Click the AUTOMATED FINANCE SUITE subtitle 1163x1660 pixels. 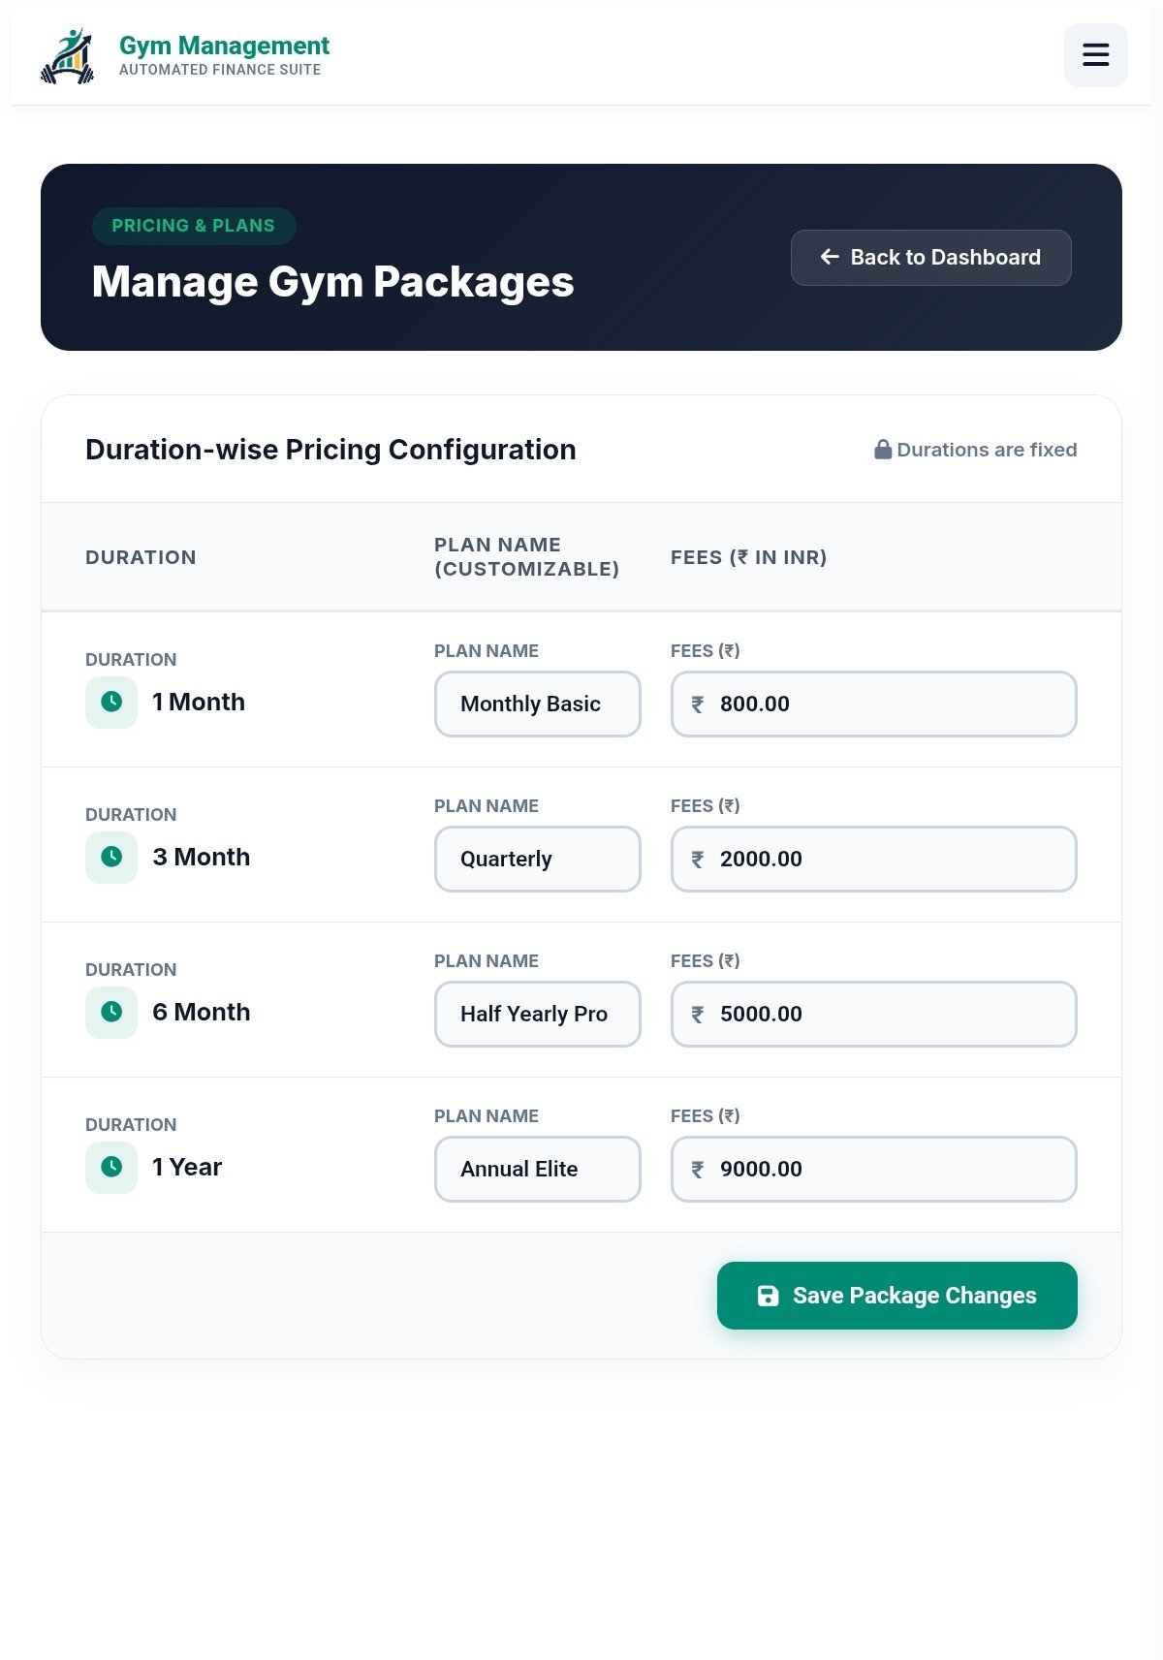[x=220, y=70]
